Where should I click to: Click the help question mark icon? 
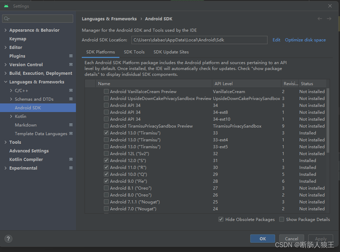click(x=8, y=239)
